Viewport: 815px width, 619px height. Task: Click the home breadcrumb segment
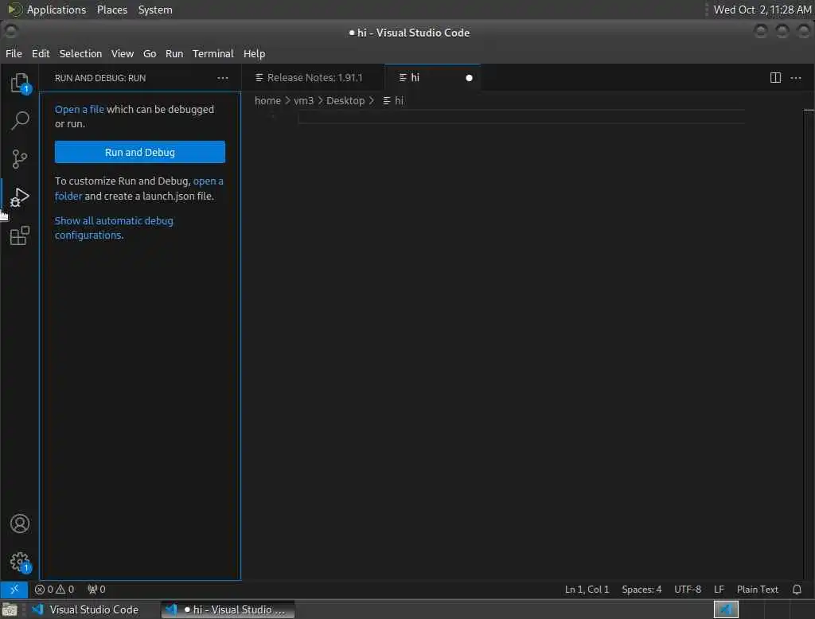[x=267, y=101]
